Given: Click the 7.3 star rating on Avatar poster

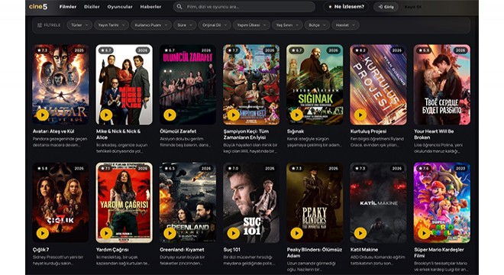Looking at the screenshot, I should [42, 50].
